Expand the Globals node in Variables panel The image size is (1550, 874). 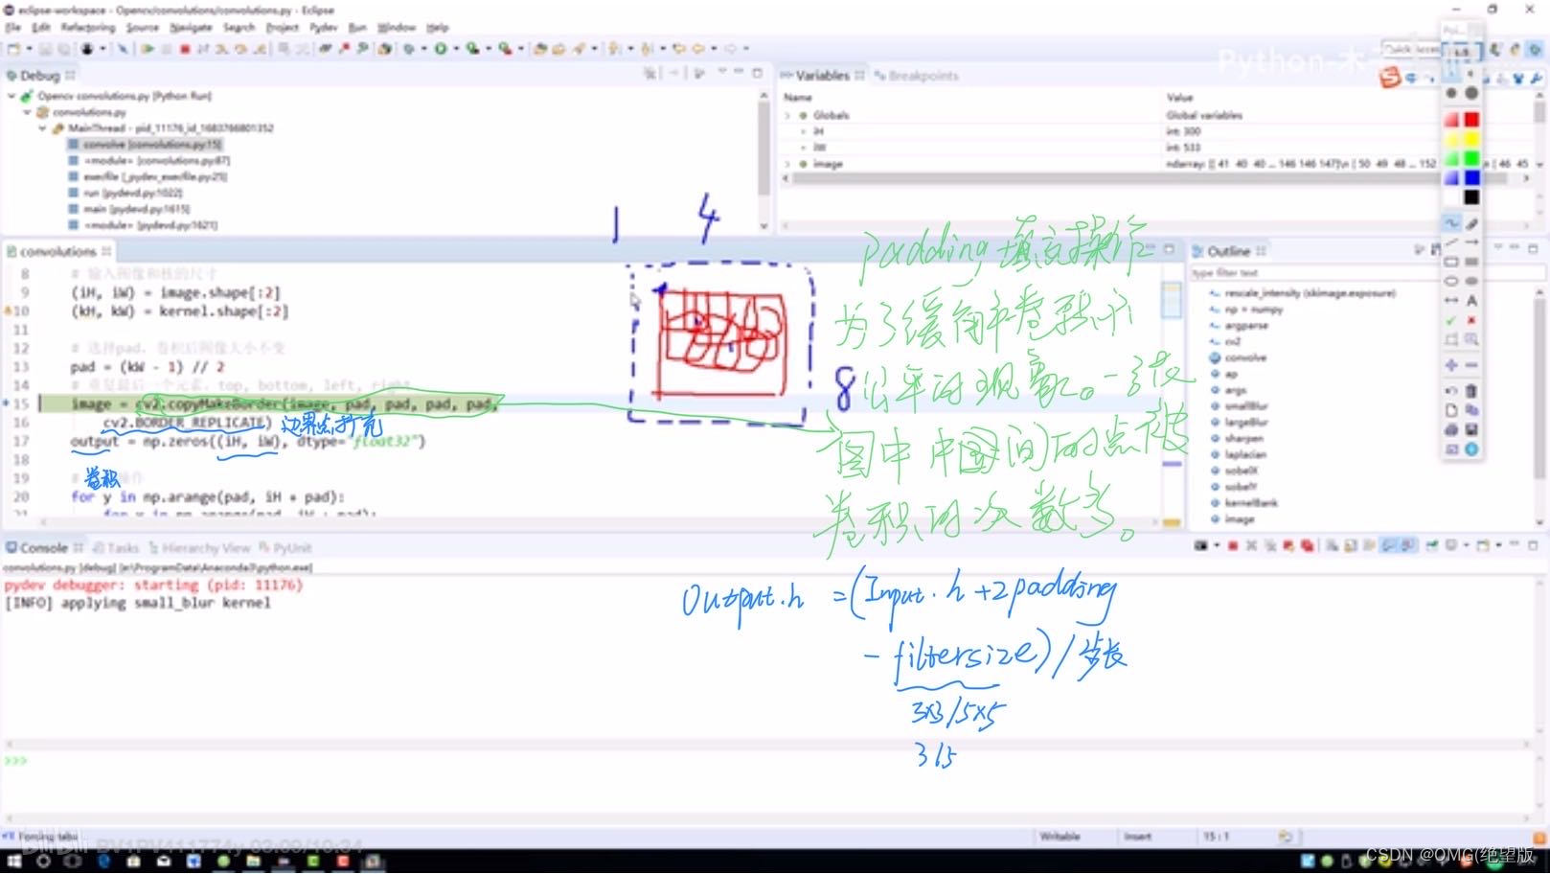[x=787, y=114]
